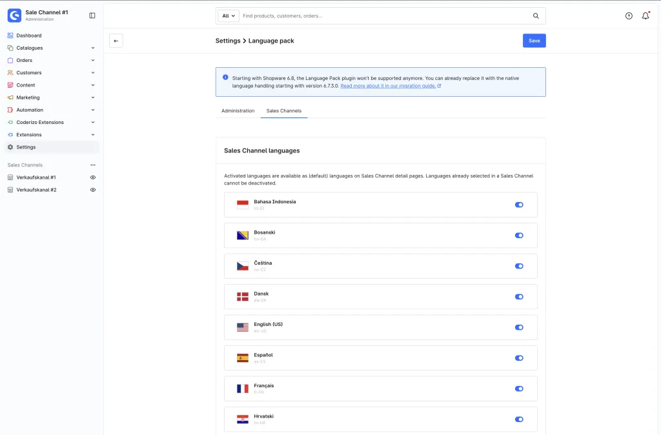Expand the Catalogues menu chevron
Viewport: 661px width, 435px height.
[x=93, y=48]
